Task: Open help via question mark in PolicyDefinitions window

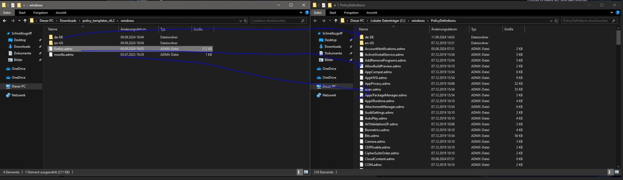Action: click(x=618, y=13)
